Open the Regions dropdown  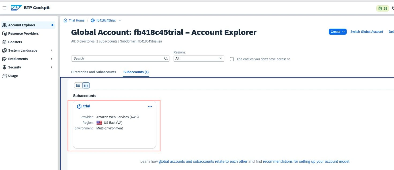[x=199, y=59]
